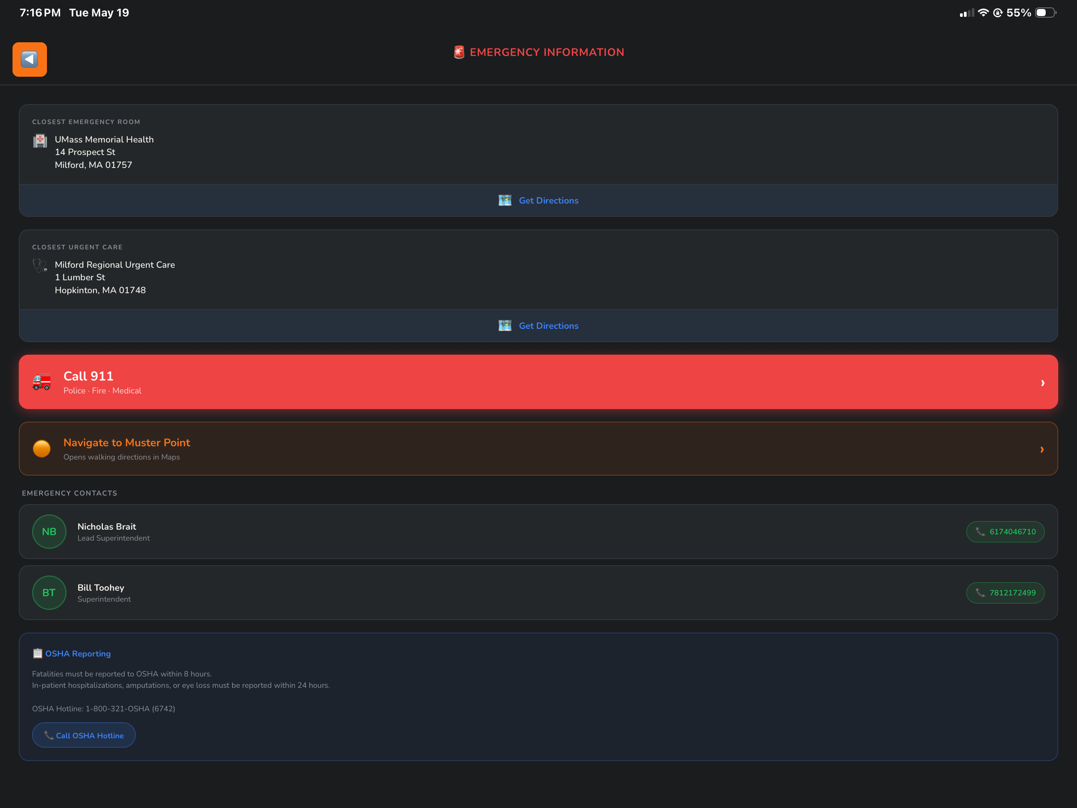Click the Nicholas Brait name

coord(106,527)
